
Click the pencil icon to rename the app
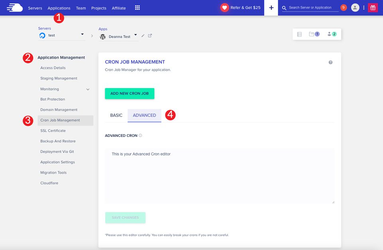(x=143, y=35)
